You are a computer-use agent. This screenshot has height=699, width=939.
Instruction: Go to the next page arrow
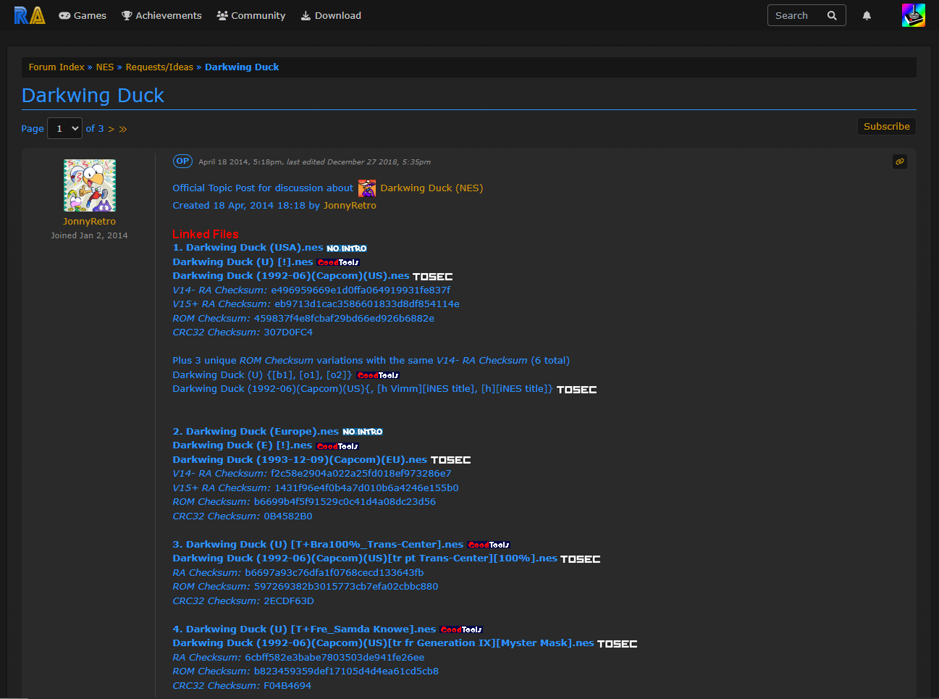click(x=111, y=129)
